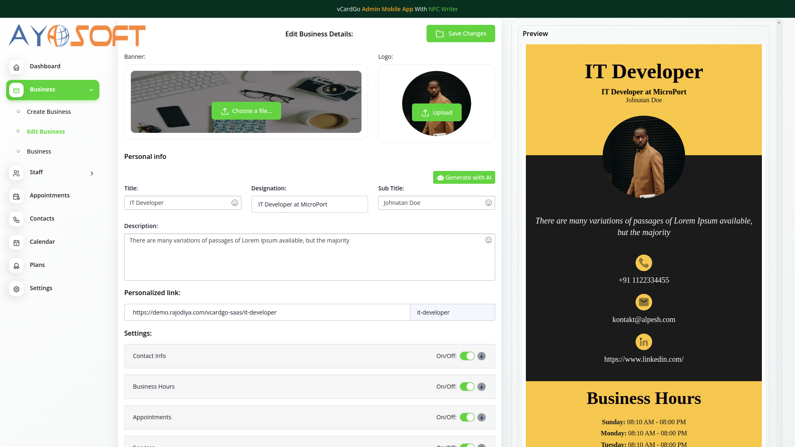The image size is (795, 447).
Task: Click the Designation input field
Action: (x=309, y=204)
